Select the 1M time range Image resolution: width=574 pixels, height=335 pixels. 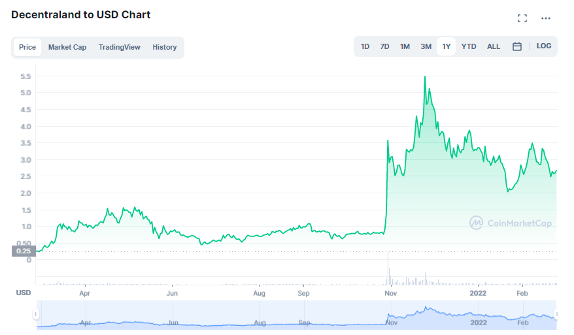coord(405,46)
